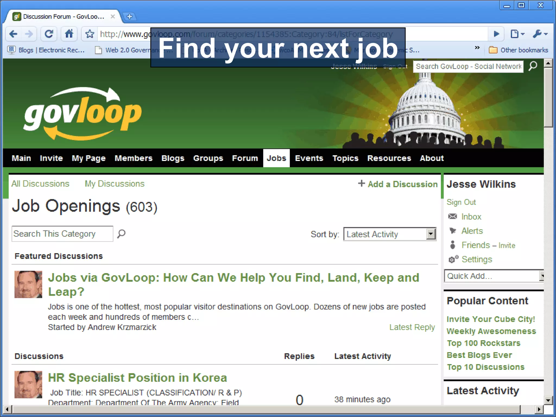Click Latest Reply link
Viewport: 556px width, 417px height.
(412, 327)
